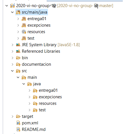Viewport: 123px width, 134px height.
Task: Click the Java project icon for 2020-vi-no-group
Action: pyautogui.click(x=12, y=6)
